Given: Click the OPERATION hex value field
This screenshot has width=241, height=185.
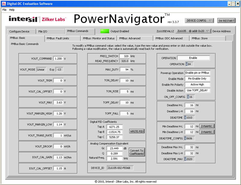Looking at the screenshot, I should (x=189, y=64).
